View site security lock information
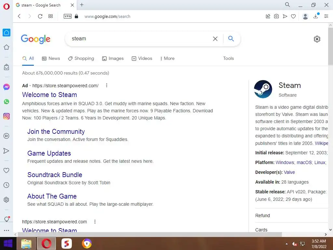 (76, 16)
